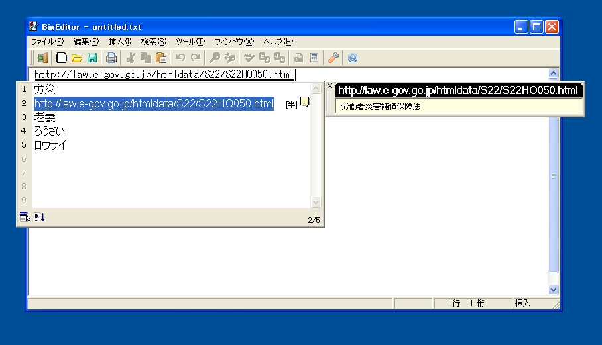Open Find with magnifier icon
Image resolution: width=602 pixels, height=345 pixels.
(x=215, y=58)
